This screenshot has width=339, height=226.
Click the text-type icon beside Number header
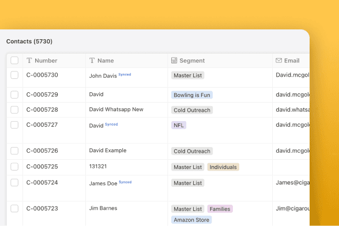click(x=29, y=61)
